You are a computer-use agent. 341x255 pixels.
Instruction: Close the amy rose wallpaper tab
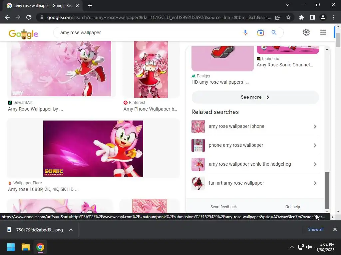point(77,6)
